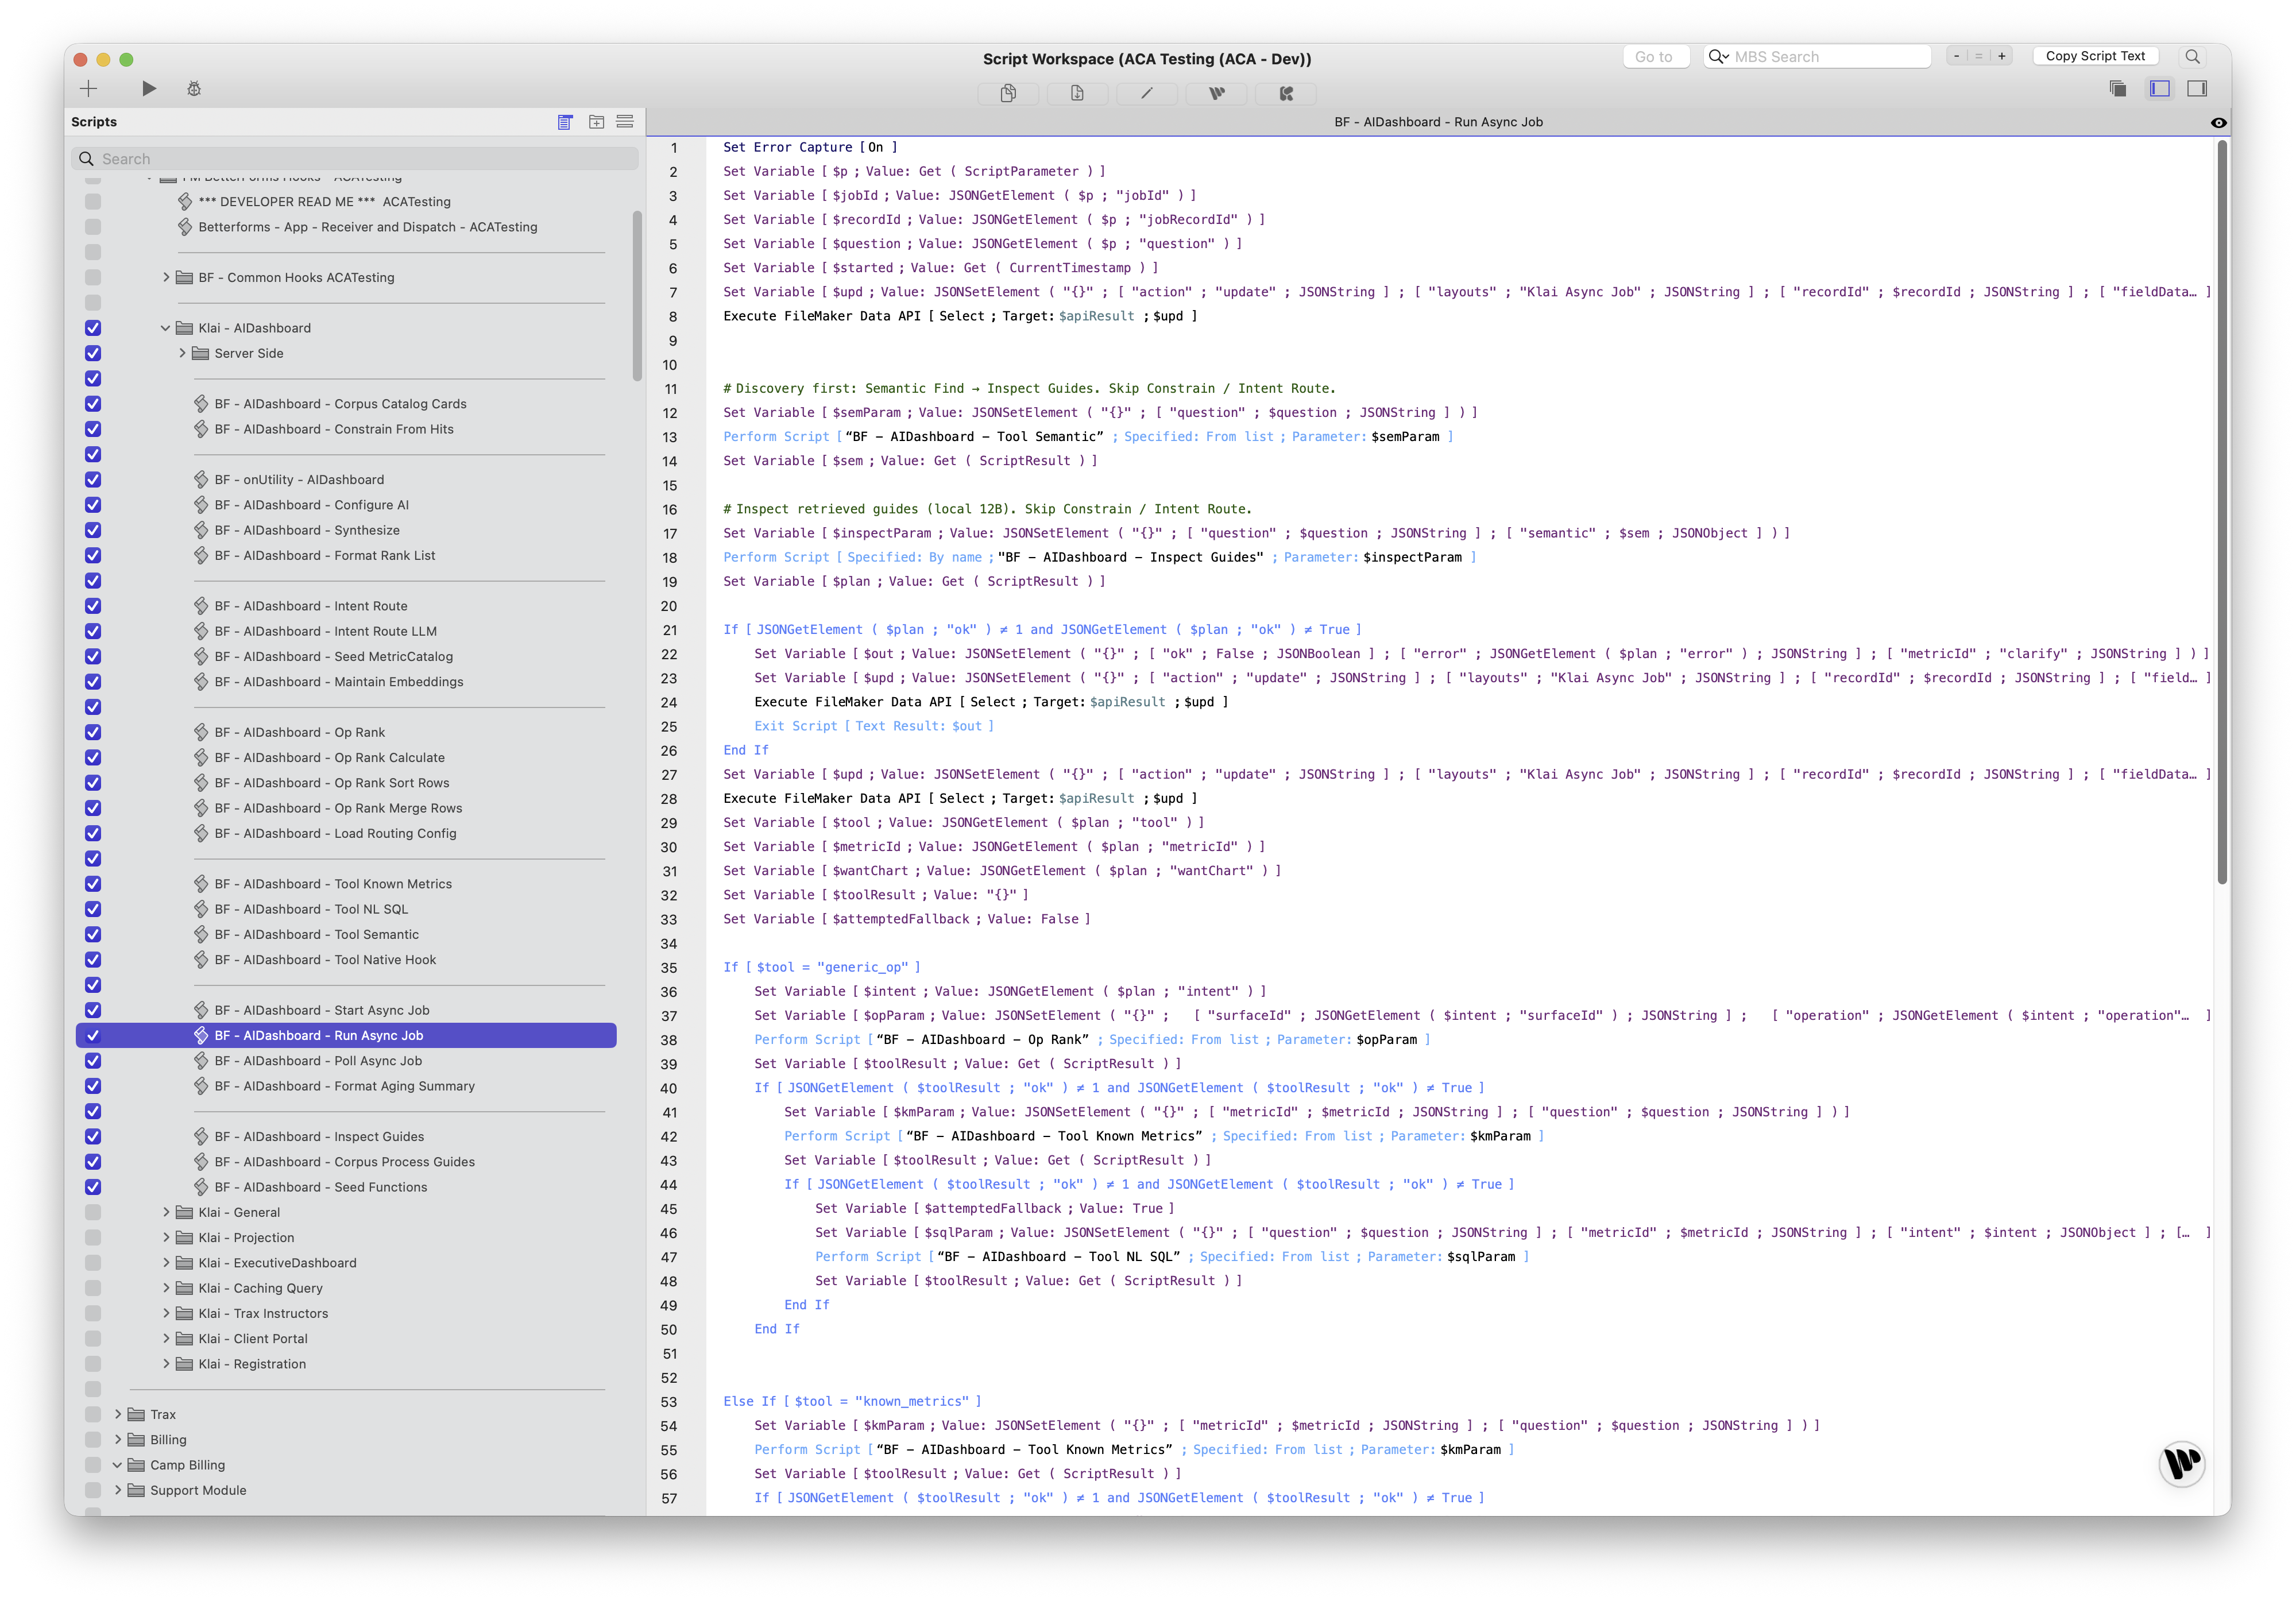This screenshot has width=2296, height=1601.
Task: Click script icon beside Inspect Guides
Action: [201, 1137]
